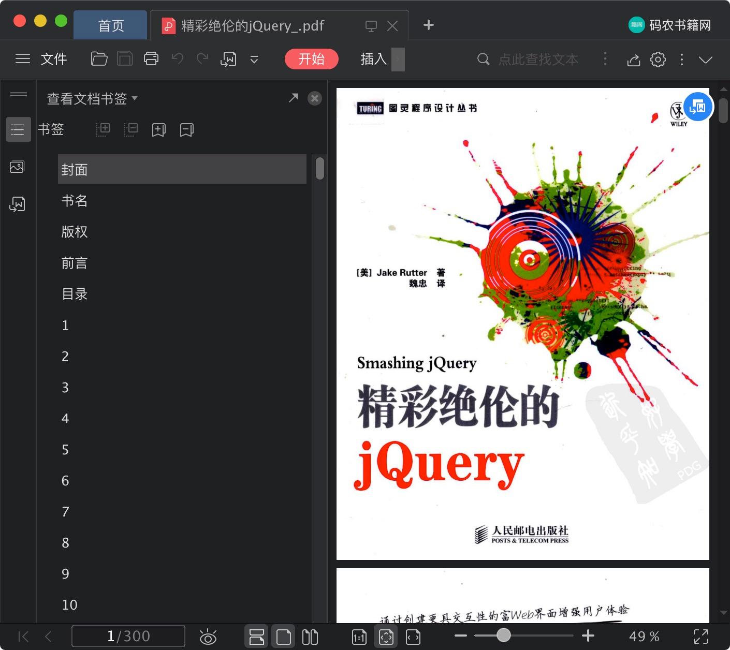
Task: Toggle eye protection mode icon
Action: (208, 637)
